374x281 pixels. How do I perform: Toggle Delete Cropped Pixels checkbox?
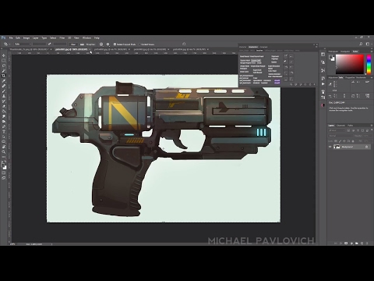pos(115,44)
